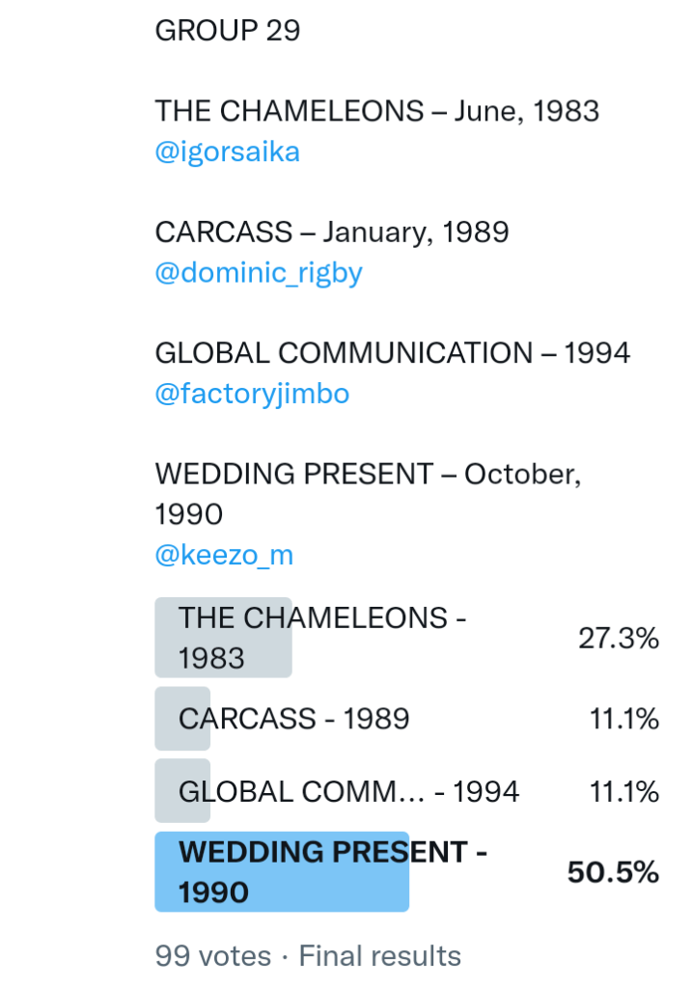Open the @dominic_rigby profile link
Viewport: 692px width, 987px height.
258,273
